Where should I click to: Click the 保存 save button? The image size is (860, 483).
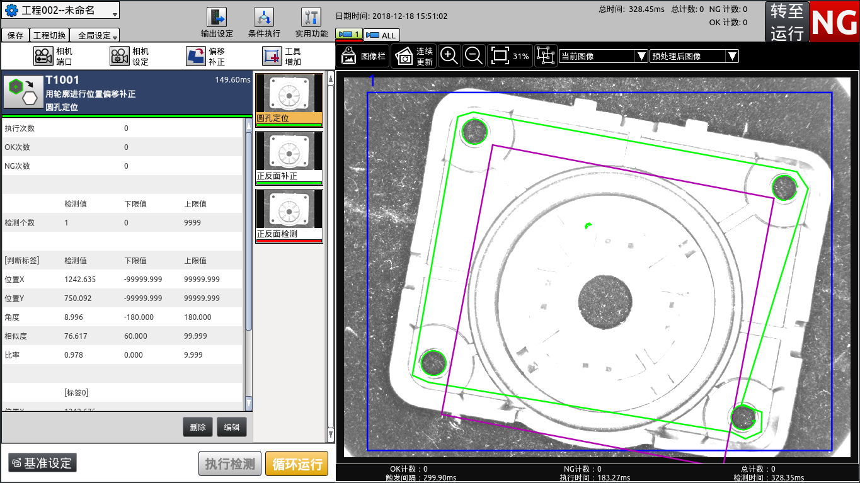pyautogui.click(x=16, y=35)
